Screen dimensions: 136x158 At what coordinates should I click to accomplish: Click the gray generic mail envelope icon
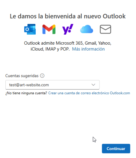coord(105,29)
